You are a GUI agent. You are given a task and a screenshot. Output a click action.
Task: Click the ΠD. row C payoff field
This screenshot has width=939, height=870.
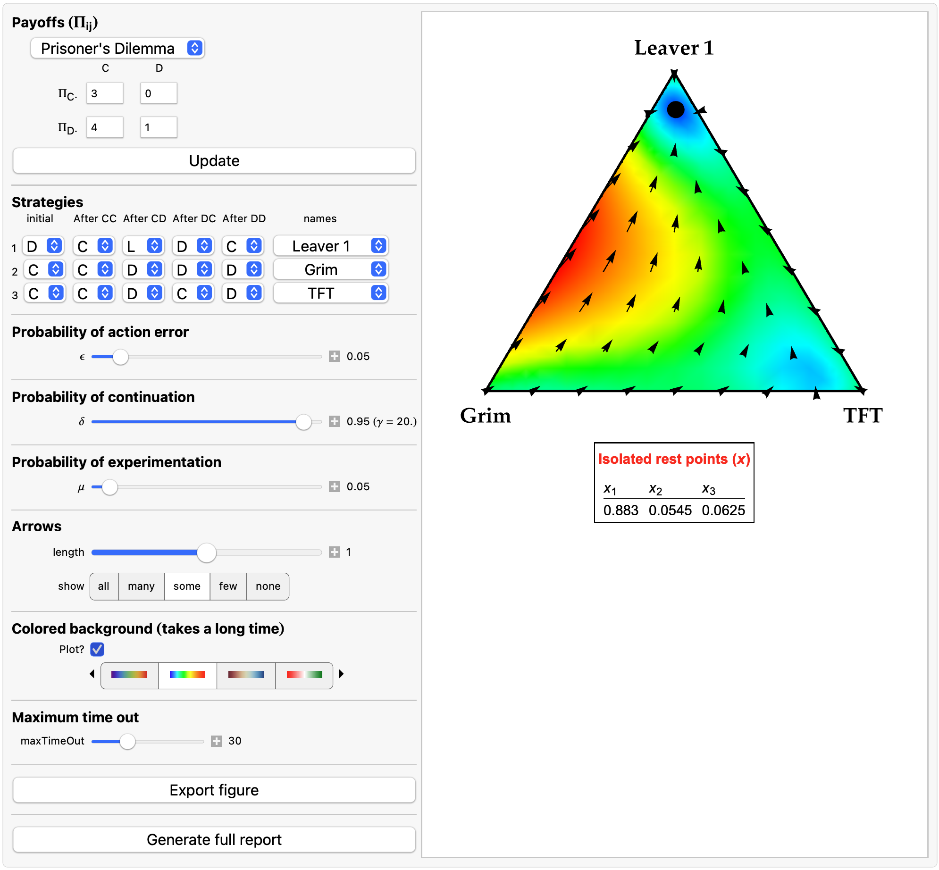click(105, 127)
